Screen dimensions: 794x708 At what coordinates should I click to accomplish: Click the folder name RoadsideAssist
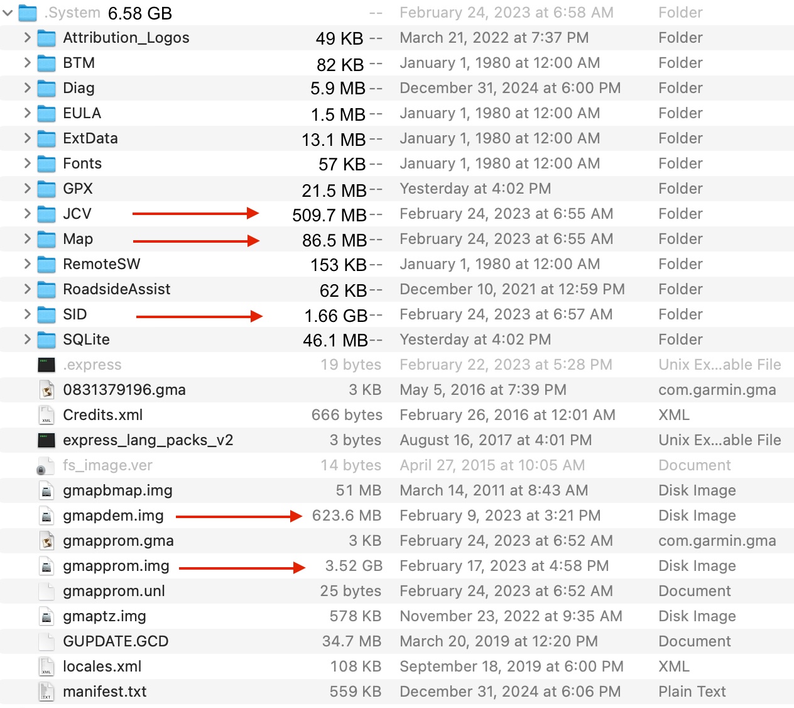117,289
